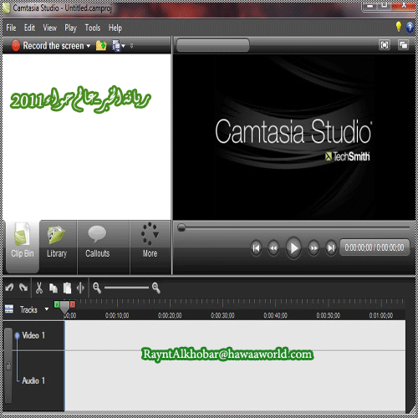Click the Copy icon in timeline toolbar

tap(54, 288)
